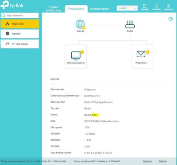The width and height of the screenshot is (177, 165).
Task: Click the Internet status badge on globe
Action: coord(84,27)
